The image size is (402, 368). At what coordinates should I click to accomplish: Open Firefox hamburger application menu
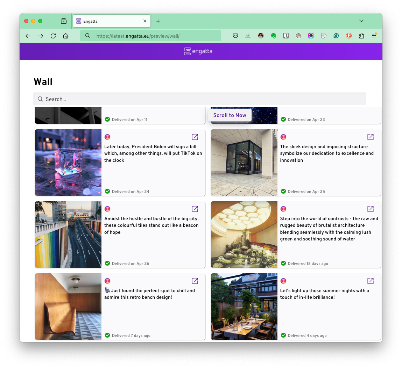tap(374, 36)
